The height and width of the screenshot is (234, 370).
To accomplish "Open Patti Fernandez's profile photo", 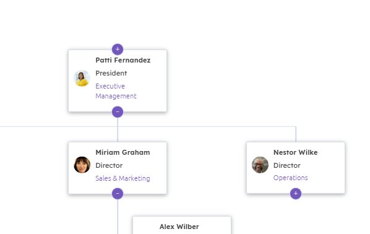I will coord(82,78).
